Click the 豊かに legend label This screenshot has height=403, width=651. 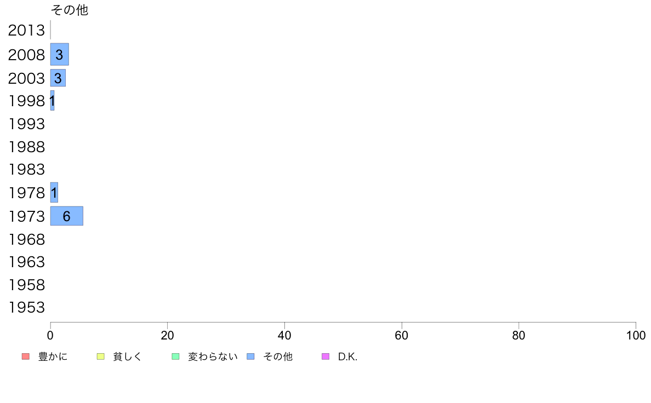point(53,356)
